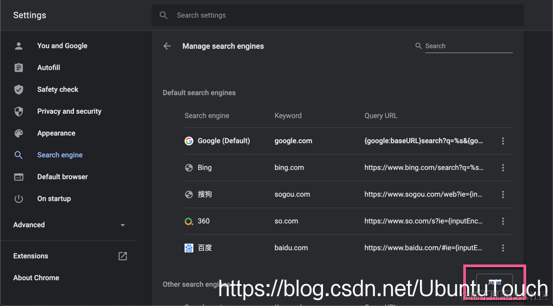
Task: Click the magnifier icon in Search settings bar
Action: (163, 15)
